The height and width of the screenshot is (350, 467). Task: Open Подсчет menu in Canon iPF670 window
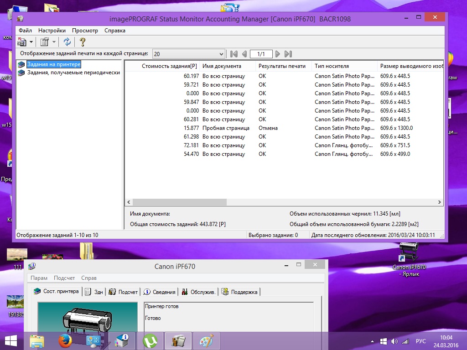tap(64, 278)
